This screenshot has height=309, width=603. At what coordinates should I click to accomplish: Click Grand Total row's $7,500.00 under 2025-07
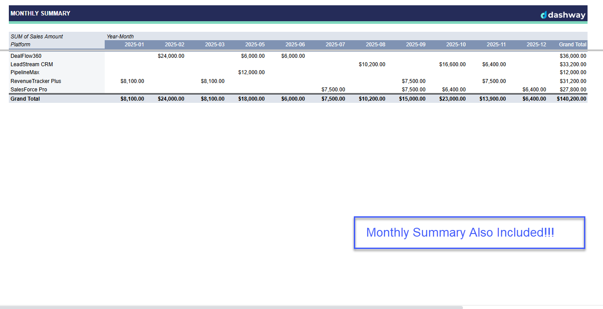point(333,99)
